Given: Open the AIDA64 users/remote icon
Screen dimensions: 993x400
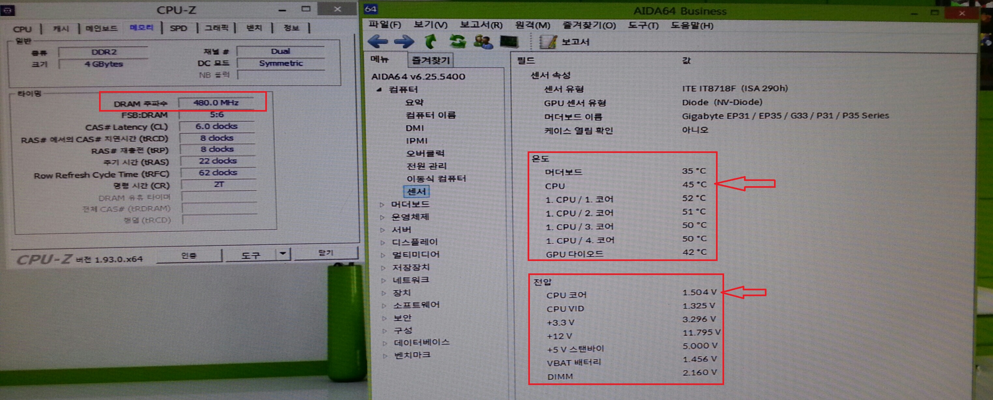Looking at the screenshot, I should point(483,42).
